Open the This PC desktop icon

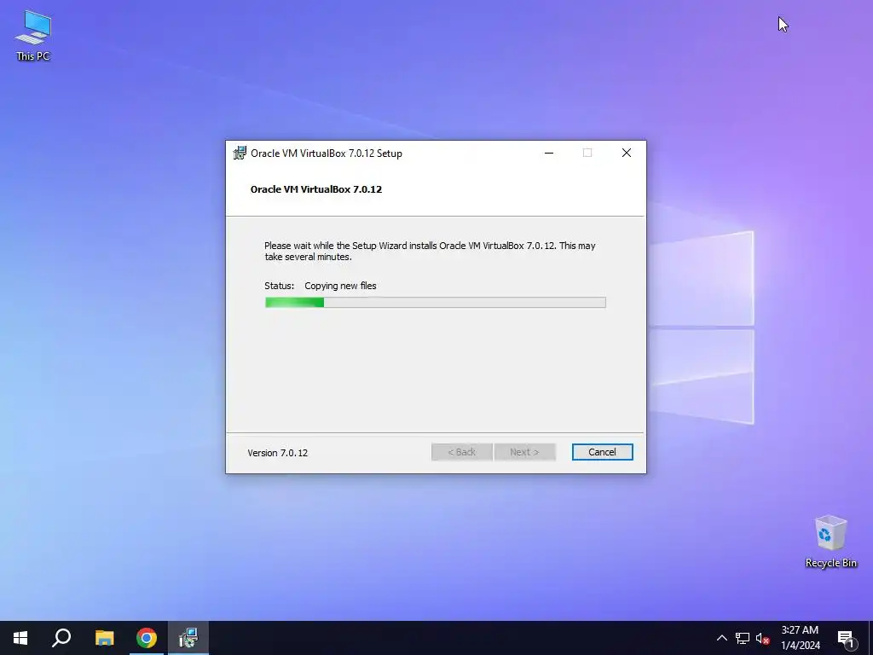[33, 35]
